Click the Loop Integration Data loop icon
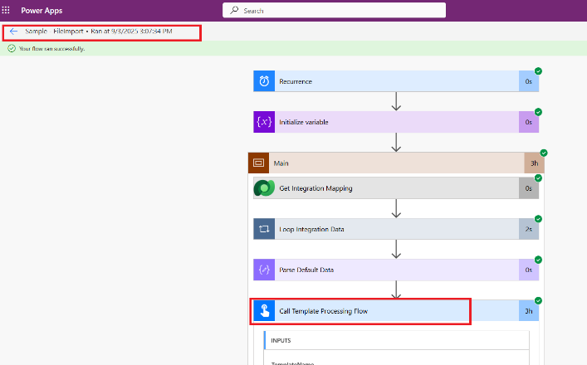The width and height of the screenshot is (587, 365). coord(263,229)
